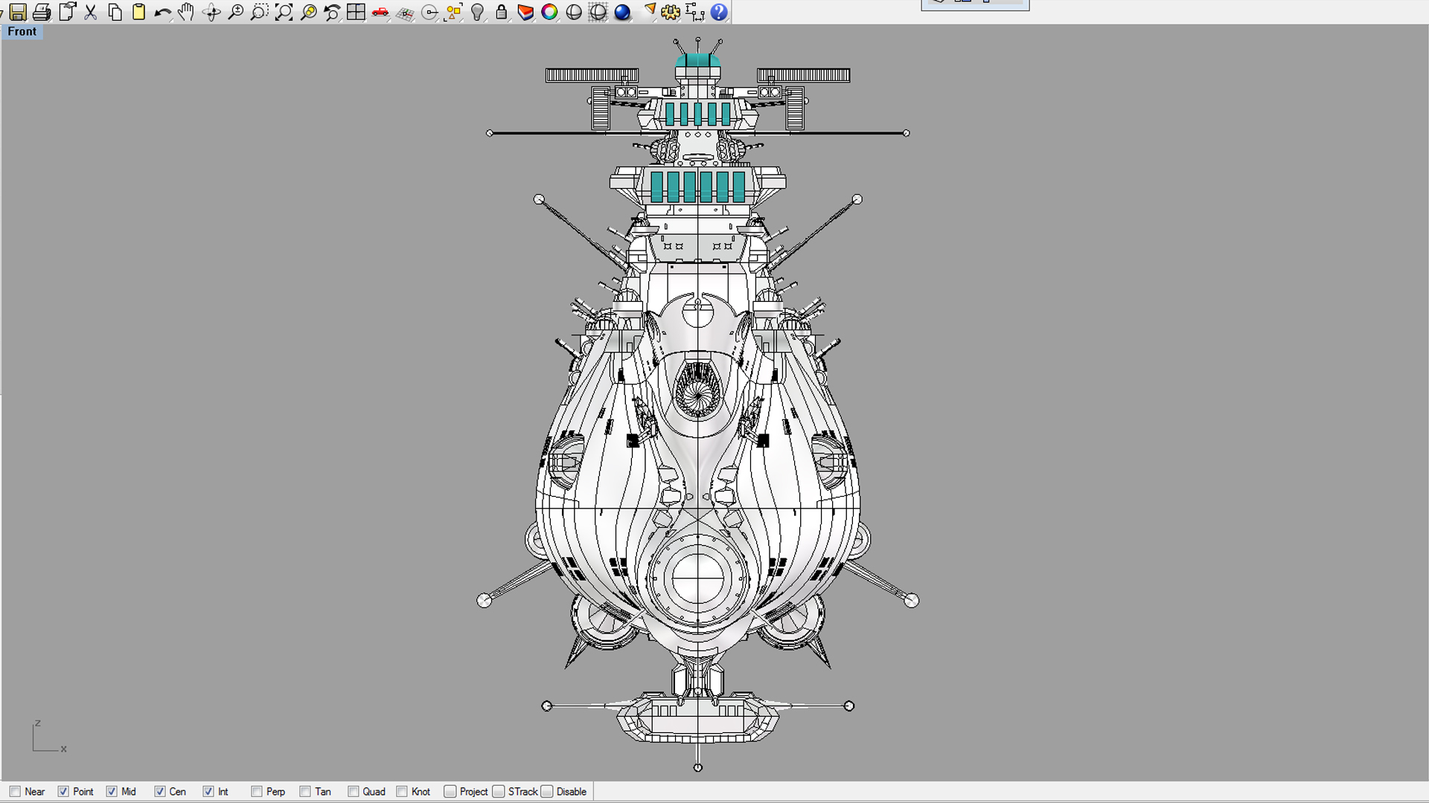1429x803 pixels.
Task: Open Document Properties icon
Action: [68, 12]
